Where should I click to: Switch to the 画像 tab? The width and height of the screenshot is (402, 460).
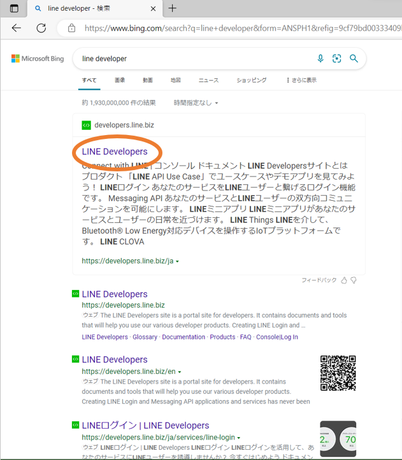click(120, 80)
